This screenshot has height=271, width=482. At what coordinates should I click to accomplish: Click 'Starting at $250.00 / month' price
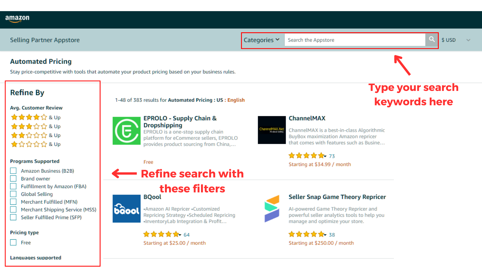point(321,243)
